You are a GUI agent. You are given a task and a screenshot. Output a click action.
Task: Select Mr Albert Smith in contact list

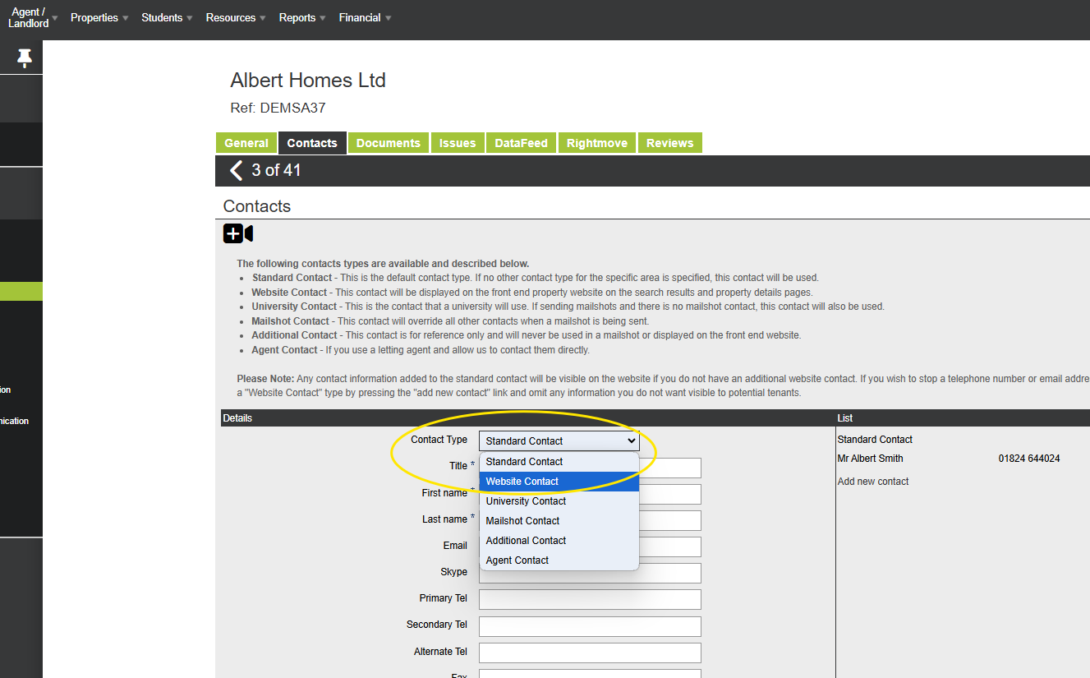click(x=870, y=459)
